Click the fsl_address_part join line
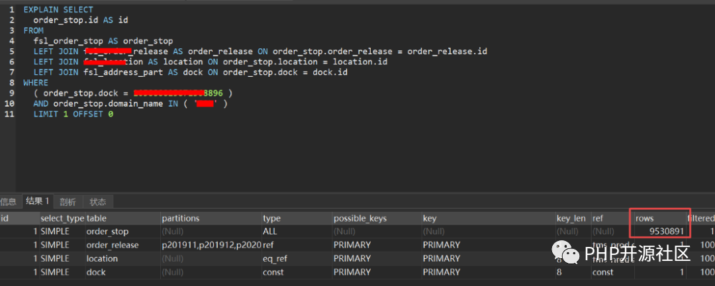 coord(191,73)
